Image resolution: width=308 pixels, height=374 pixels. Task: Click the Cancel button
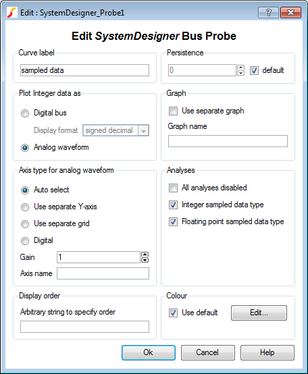pyautogui.click(x=207, y=352)
